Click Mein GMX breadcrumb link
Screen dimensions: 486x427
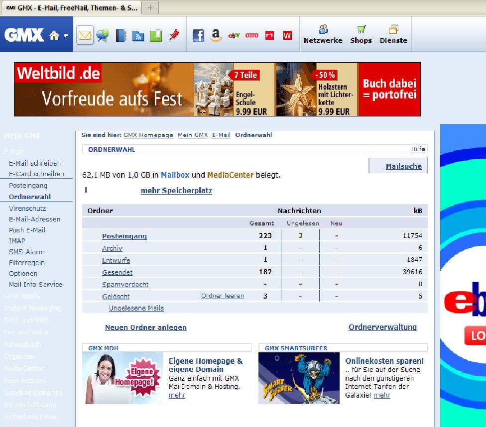point(193,135)
